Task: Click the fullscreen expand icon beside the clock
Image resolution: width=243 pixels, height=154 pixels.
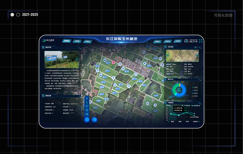Action: [x=201, y=41]
